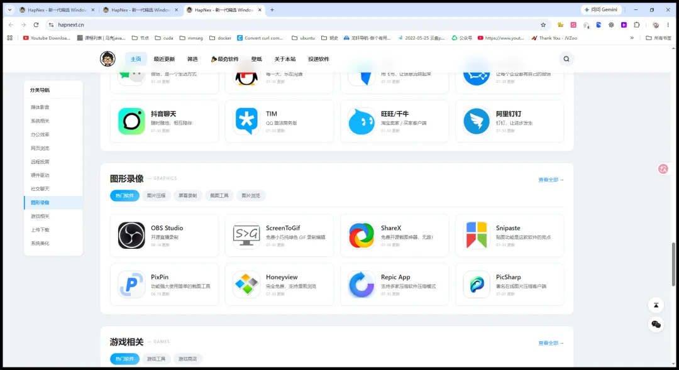Select the 游戏商店 tab
679x370 pixels.
tap(187, 359)
